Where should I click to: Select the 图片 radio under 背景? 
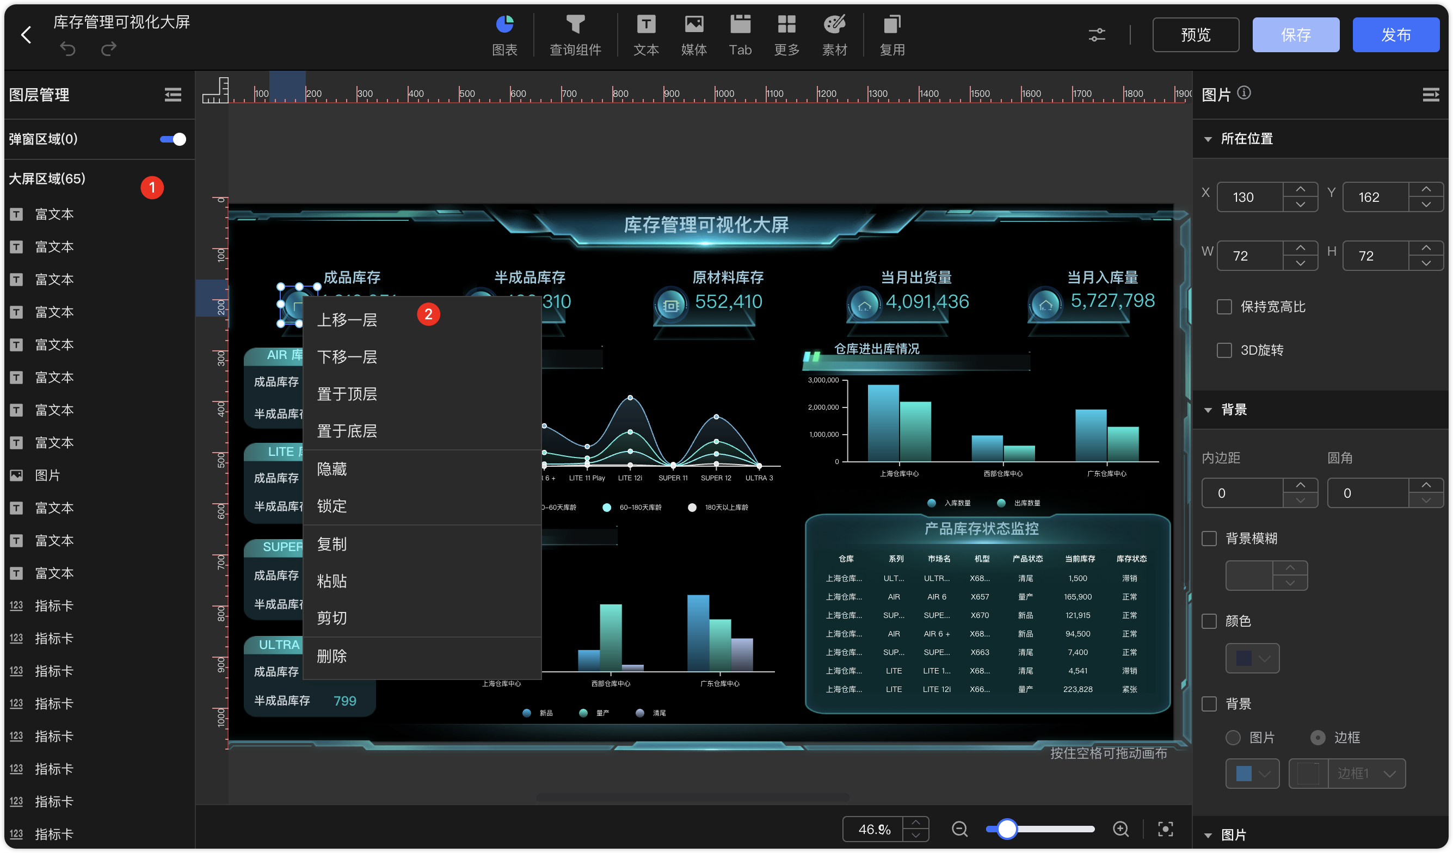pos(1233,738)
